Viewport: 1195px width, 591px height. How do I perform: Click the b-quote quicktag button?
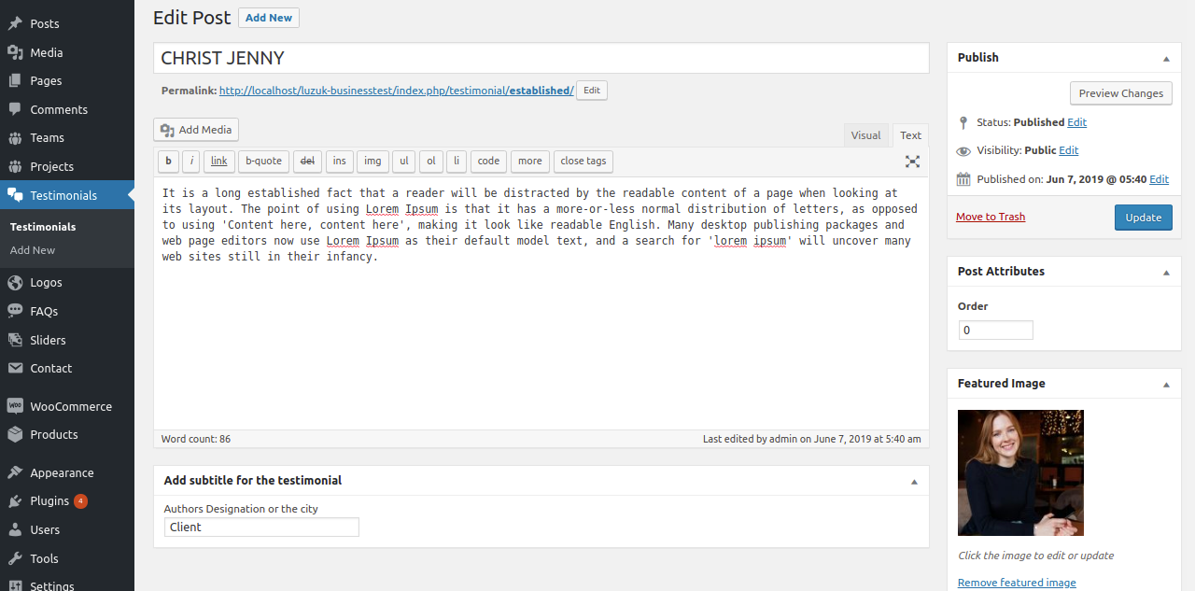click(263, 161)
